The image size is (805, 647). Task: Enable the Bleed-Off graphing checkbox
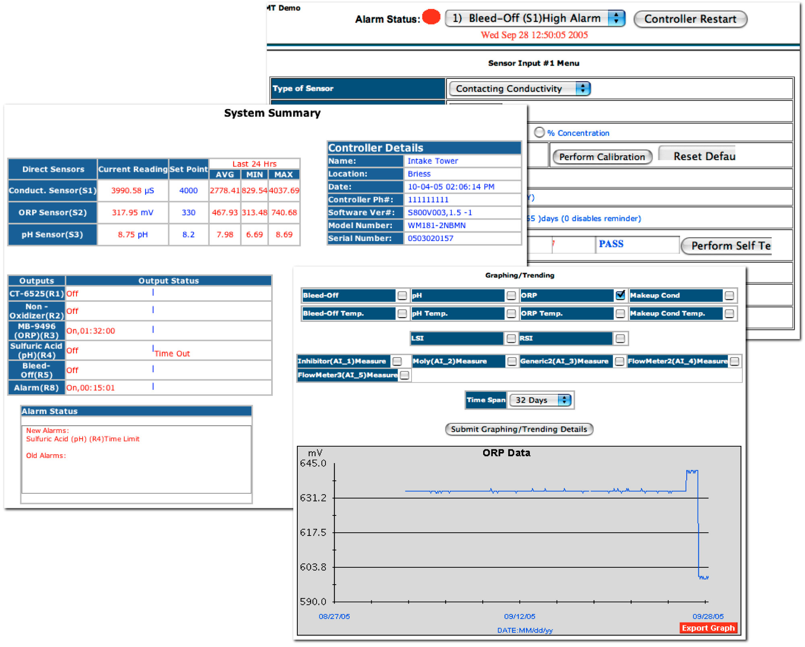[402, 296]
